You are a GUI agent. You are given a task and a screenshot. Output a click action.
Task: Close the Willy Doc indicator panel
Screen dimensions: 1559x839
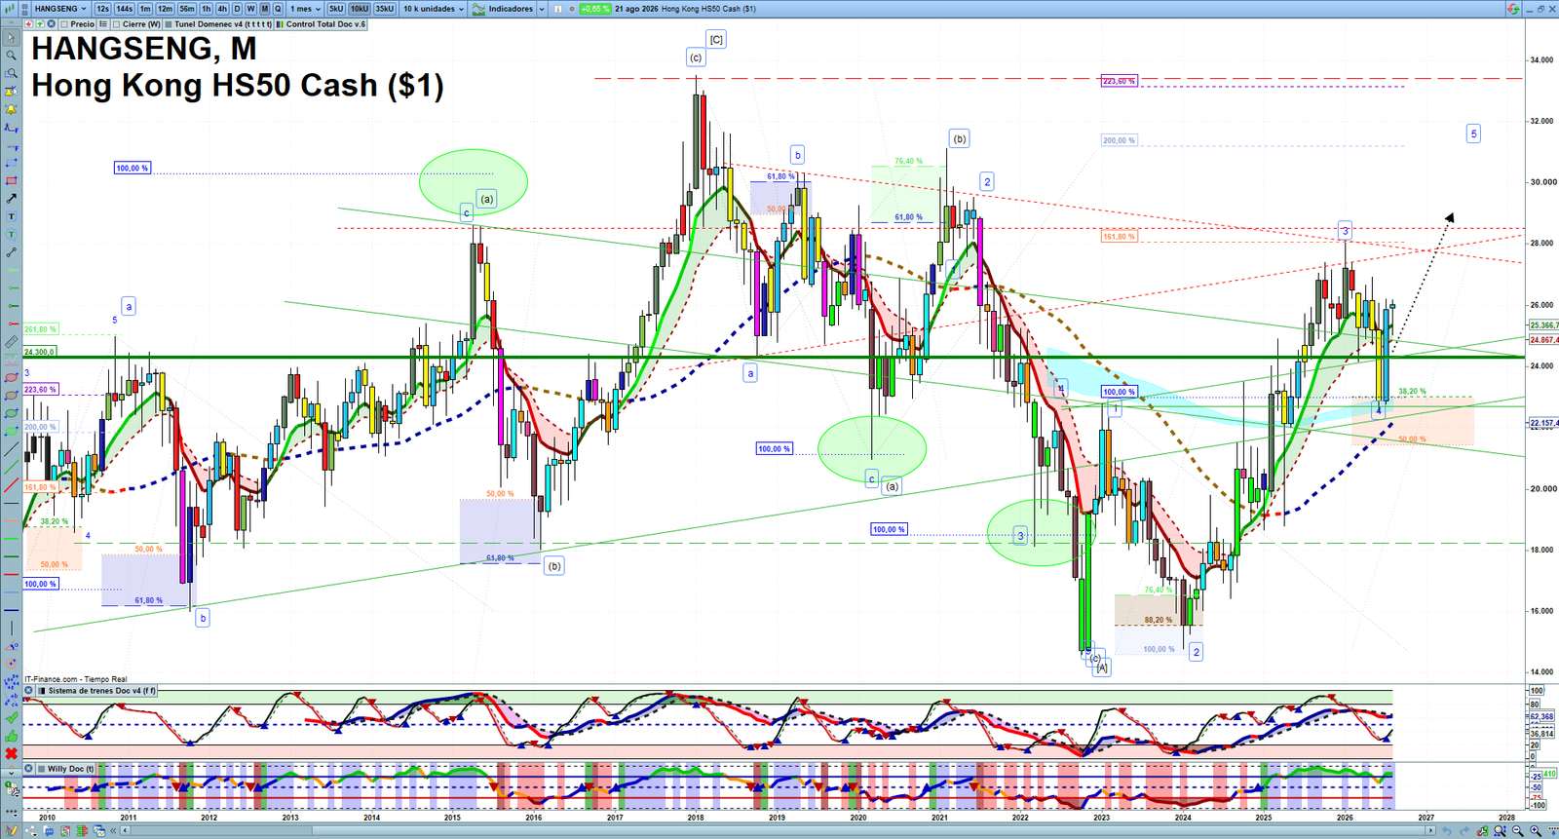(x=28, y=769)
